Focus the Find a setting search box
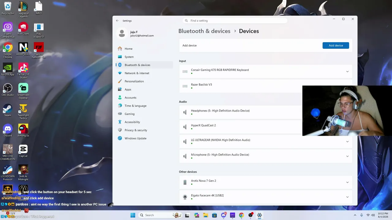This screenshot has width=392, height=220. pyautogui.click(x=235, y=20)
